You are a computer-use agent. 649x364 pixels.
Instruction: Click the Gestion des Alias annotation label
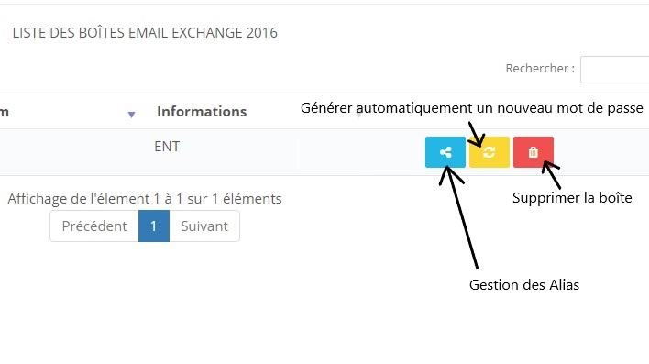tap(524, 285)
